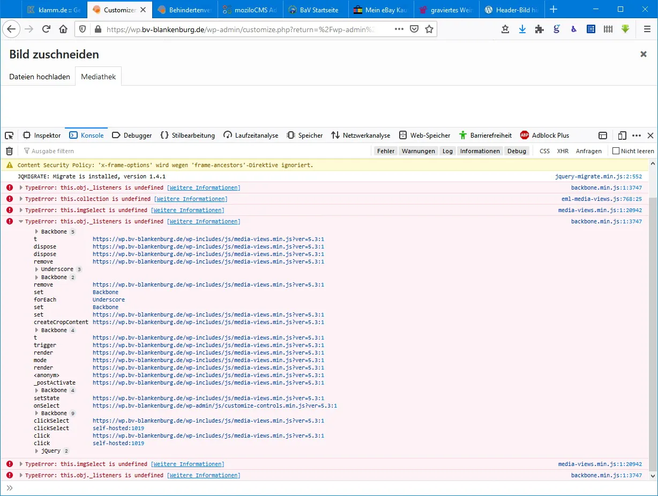
Task: Click the Ausgabe filtern input field
Action: [x=196, y=151]
